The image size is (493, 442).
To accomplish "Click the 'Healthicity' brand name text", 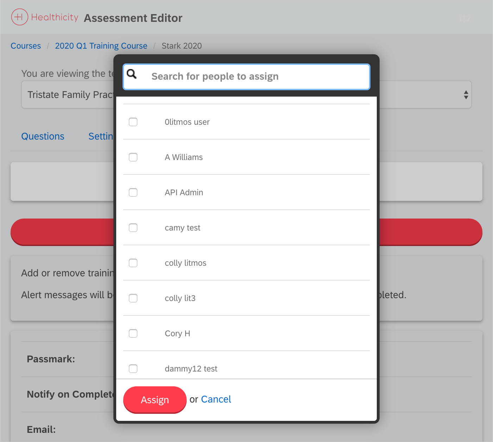I will click(x=55, y=17).
